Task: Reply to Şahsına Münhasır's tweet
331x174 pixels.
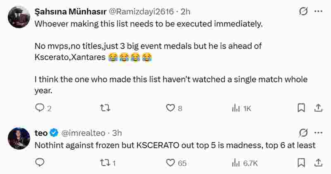Action: (x=40, y=108)
